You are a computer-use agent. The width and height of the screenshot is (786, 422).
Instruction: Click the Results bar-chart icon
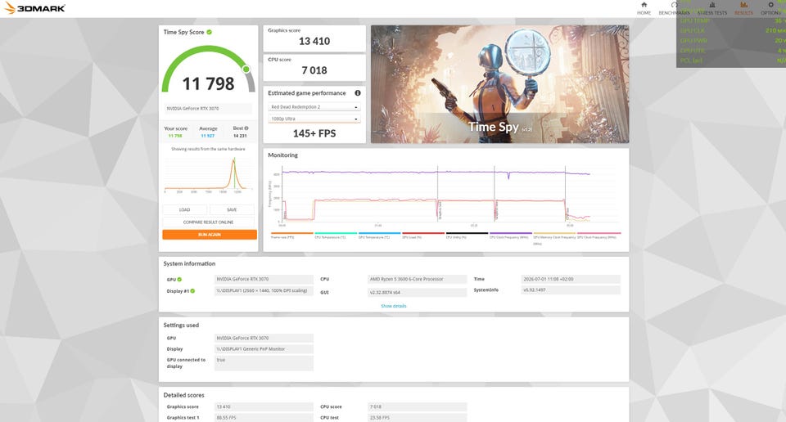click(743, 5)
